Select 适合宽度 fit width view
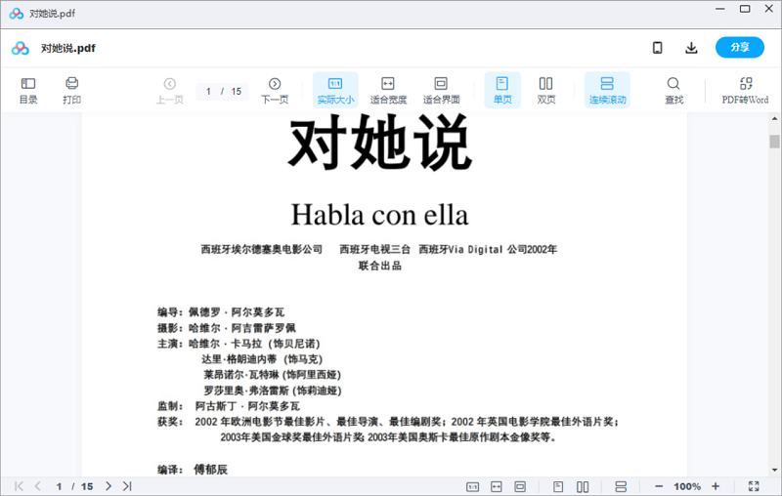The width and height of the screenshot is (782, 496). tap(388, 90)
